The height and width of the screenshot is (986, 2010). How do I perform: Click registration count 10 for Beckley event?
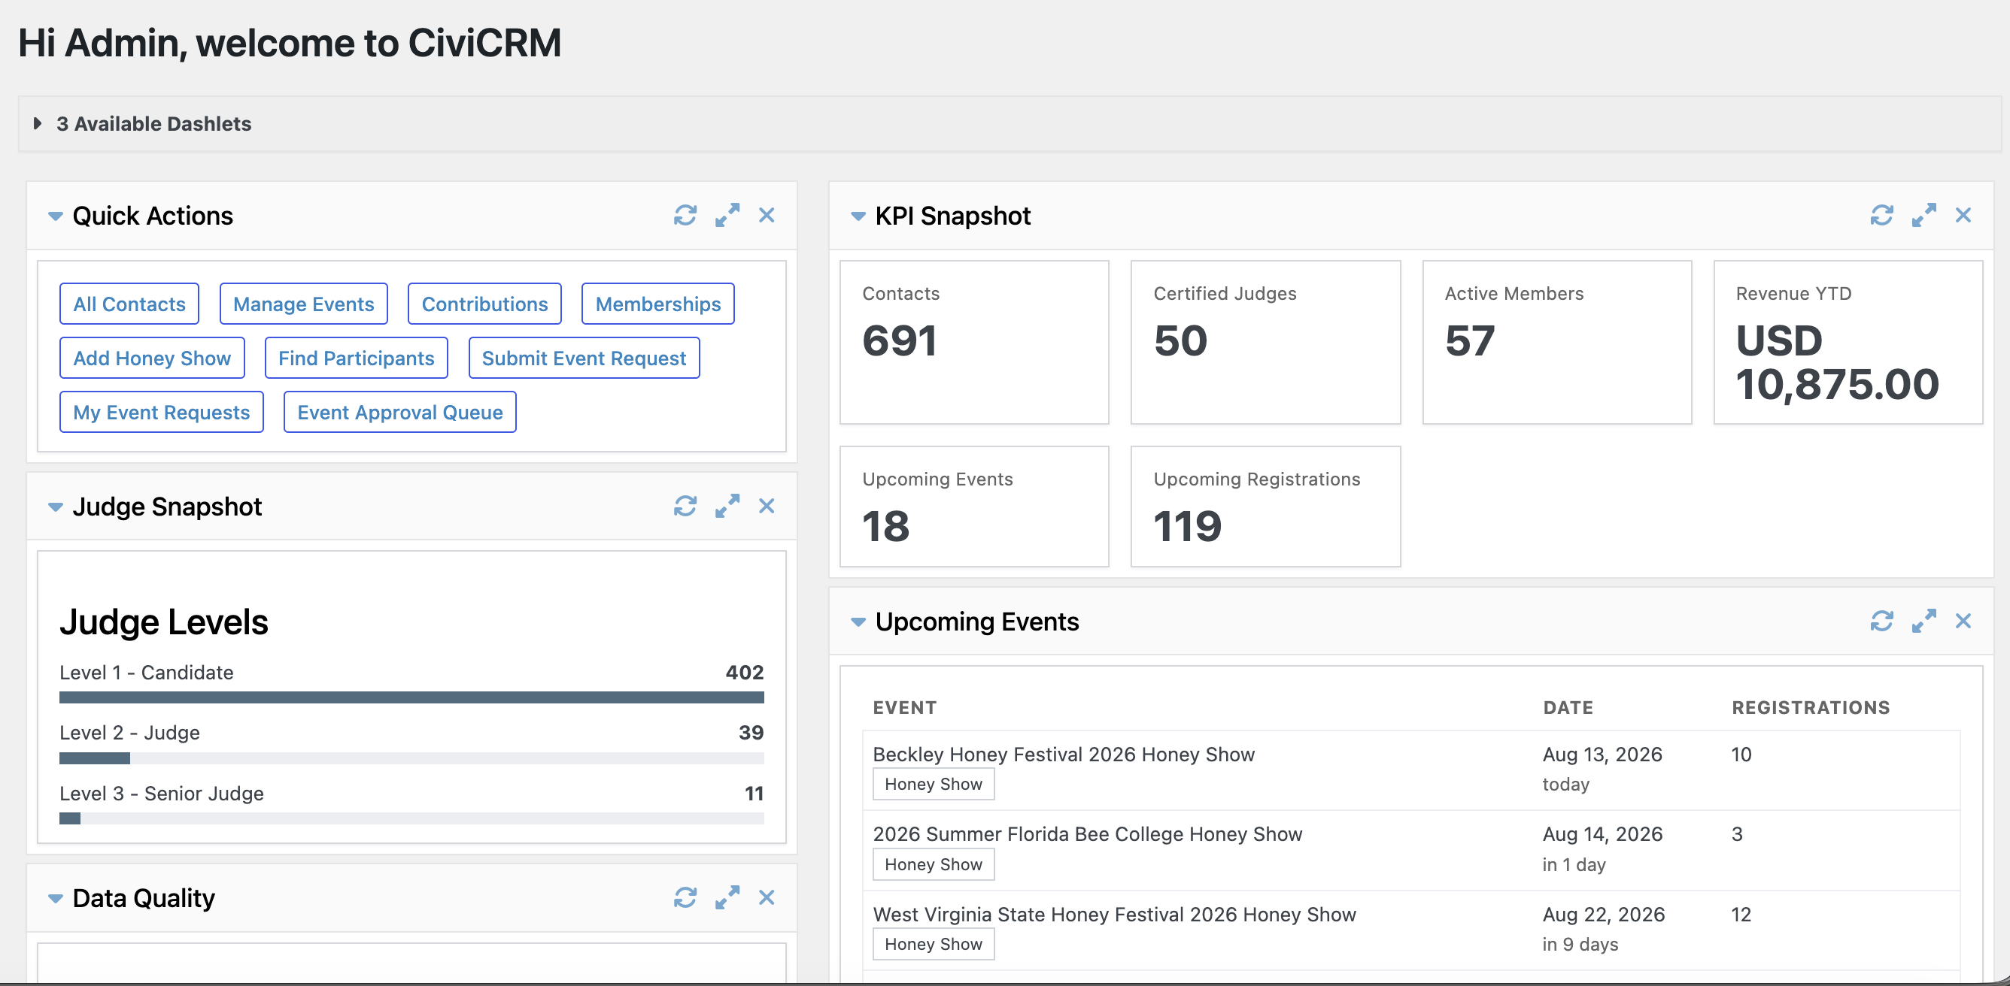pos(1741,755)
